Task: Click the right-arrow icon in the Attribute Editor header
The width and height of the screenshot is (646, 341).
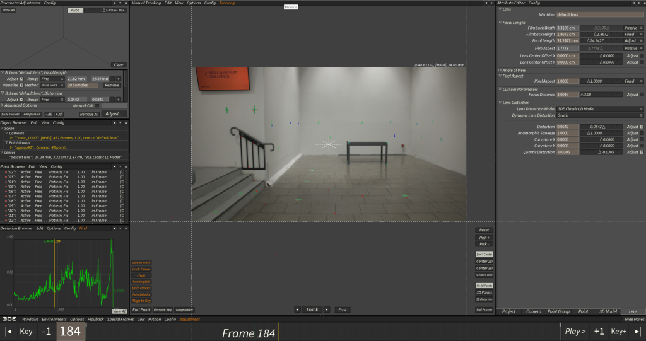Action: pyautogui.click(x=640, y=3)
